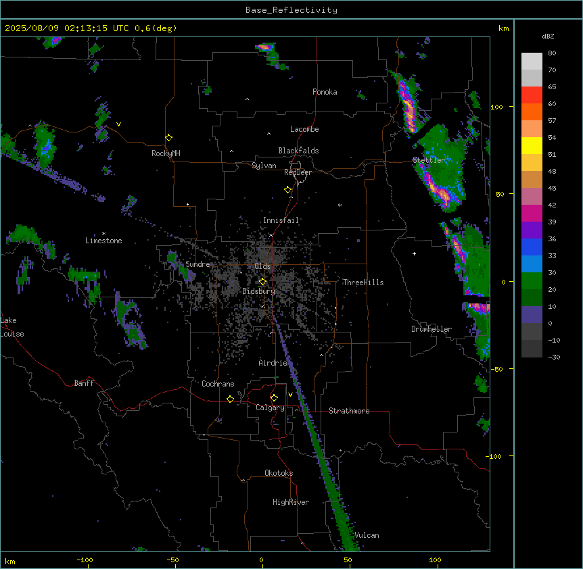Screen dimensions: 583x569
Task: Click the Olds town label
Action: 262,266
